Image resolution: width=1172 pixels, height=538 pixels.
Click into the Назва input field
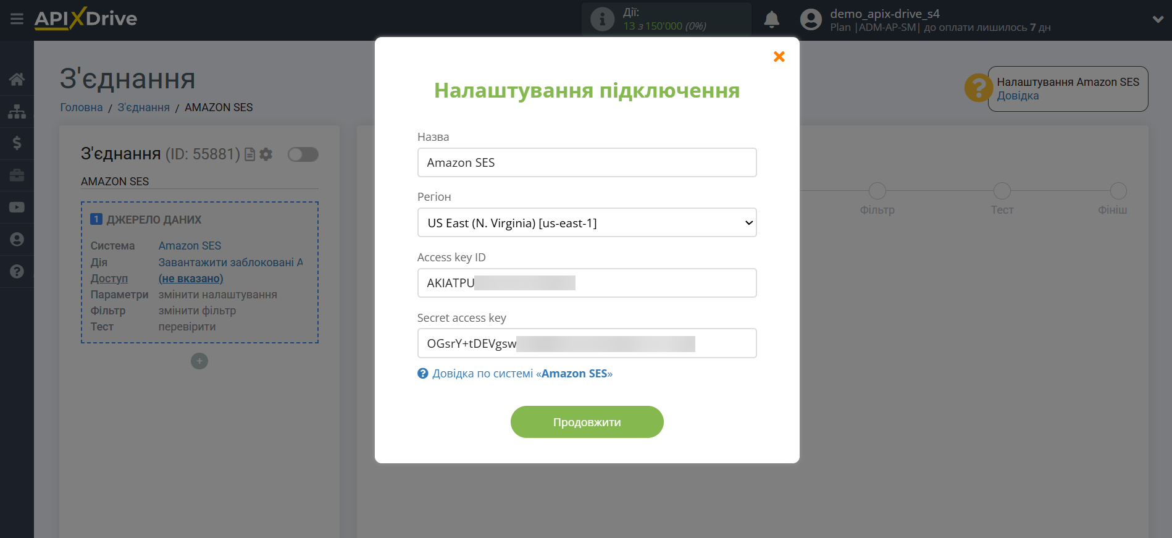tap(587, 162)
